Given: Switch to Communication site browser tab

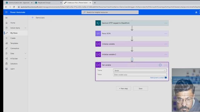Looking at the screenshot, I should (19, 2).
